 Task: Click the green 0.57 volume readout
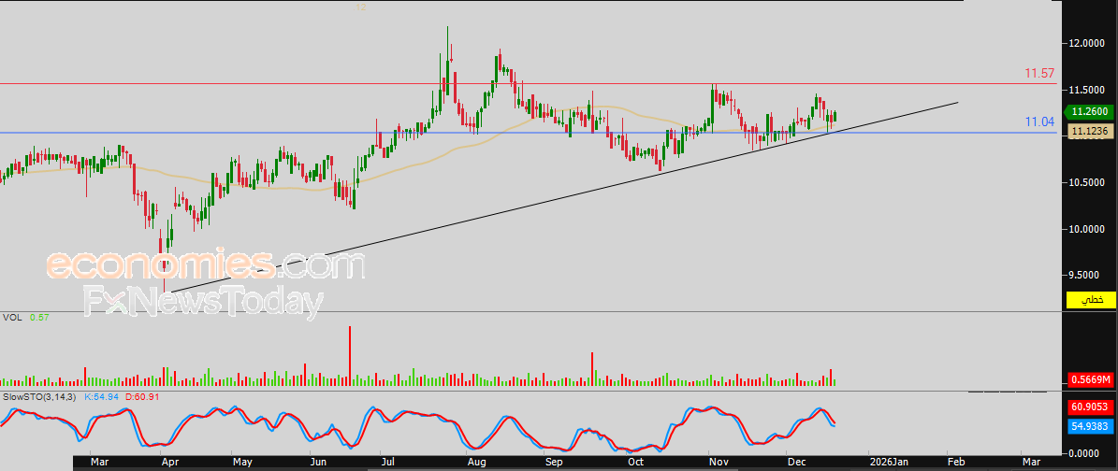point(38,318)
